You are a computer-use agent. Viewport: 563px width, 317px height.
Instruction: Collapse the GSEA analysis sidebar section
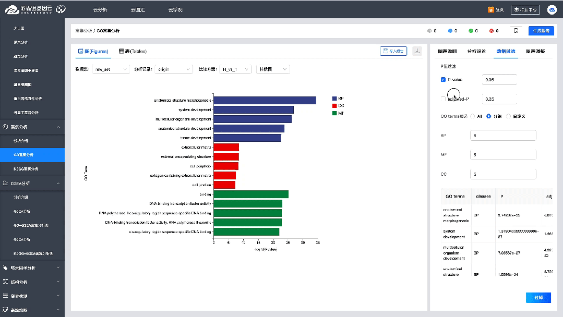(x=58, y=183)
